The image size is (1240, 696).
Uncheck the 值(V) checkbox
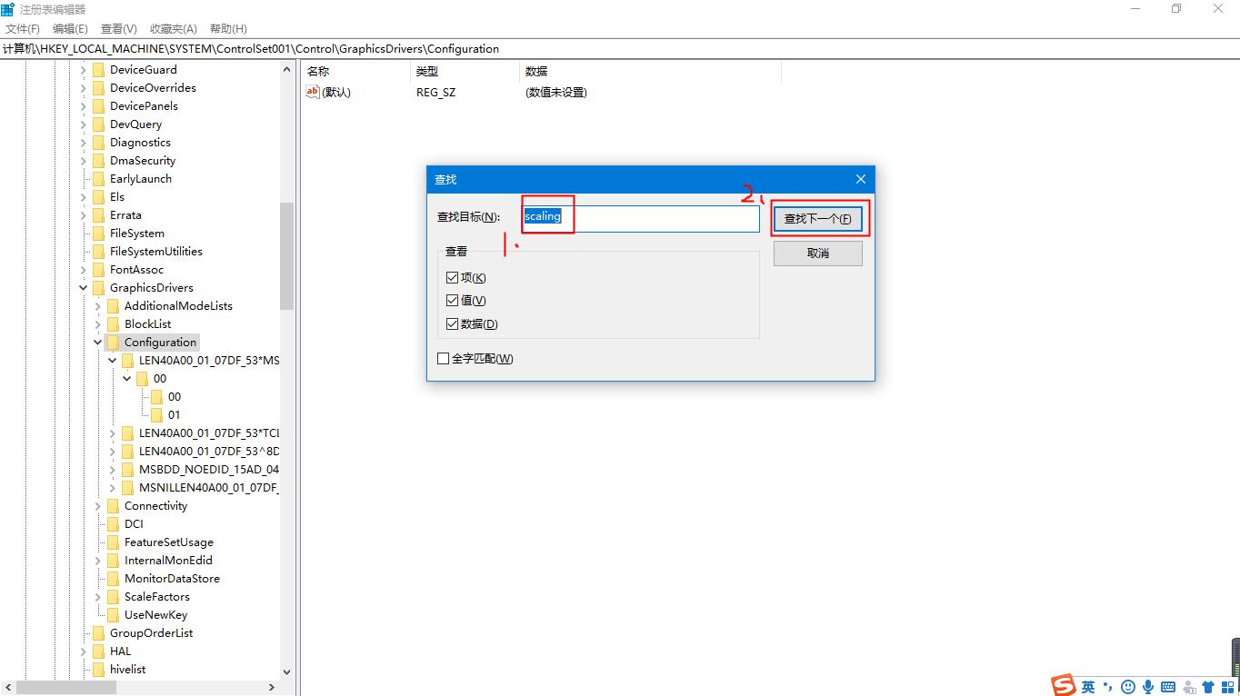coord(453,301)
